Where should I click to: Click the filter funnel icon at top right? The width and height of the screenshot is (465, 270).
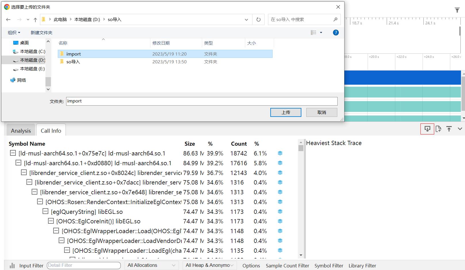click(x=457, y=10)
